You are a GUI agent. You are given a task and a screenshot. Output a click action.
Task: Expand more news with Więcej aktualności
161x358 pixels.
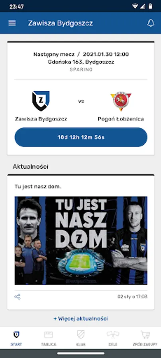pyautogui.click(x=81, y=318)
